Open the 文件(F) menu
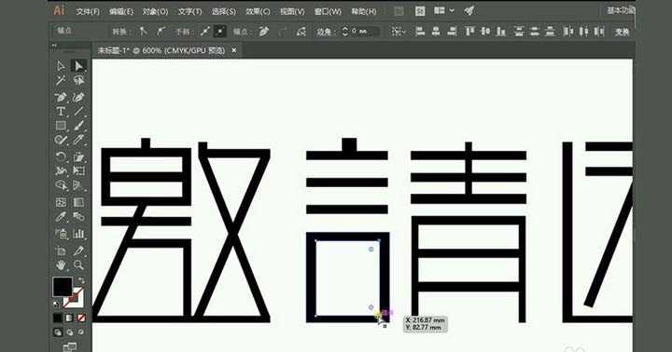The image size is (672, 352). point(88,11)
